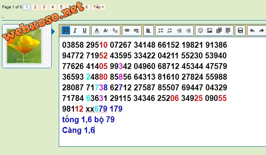Open the font family dropdown
The width and height of the screenshot is (266, 155).
click(x=115, y=31)
